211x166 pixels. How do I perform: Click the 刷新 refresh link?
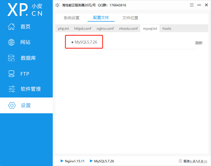tap(199, 43)
